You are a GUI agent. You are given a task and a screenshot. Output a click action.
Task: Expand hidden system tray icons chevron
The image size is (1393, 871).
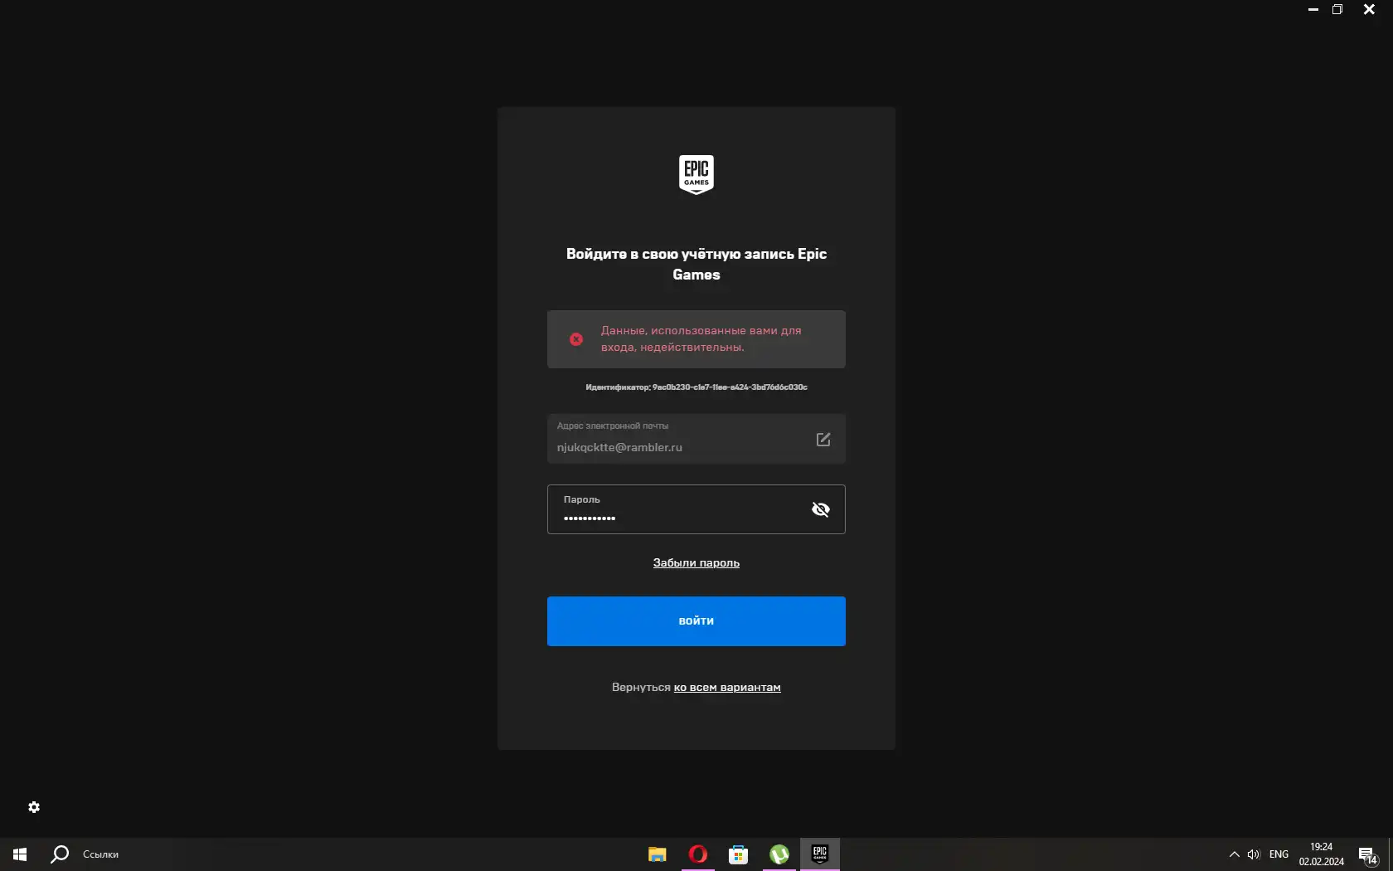pos(1234,854)
